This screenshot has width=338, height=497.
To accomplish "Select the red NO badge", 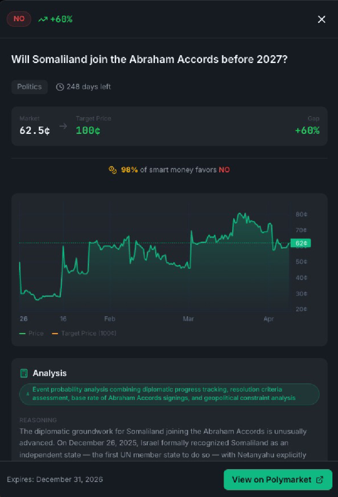I will (18, 18).
